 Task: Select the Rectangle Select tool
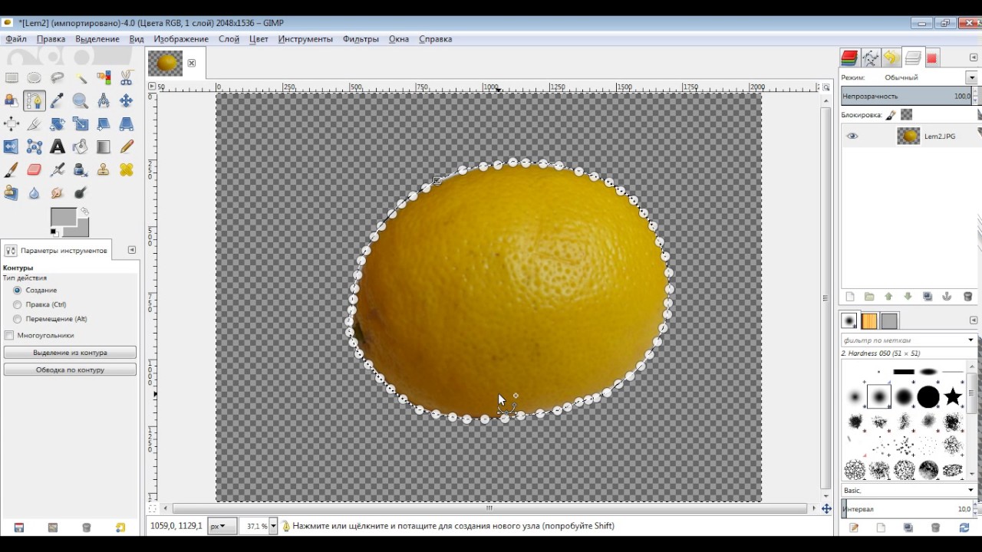click(12, 77)
